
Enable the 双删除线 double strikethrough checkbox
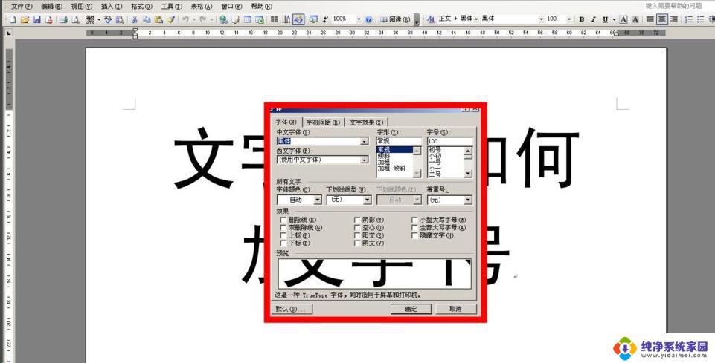283,228
